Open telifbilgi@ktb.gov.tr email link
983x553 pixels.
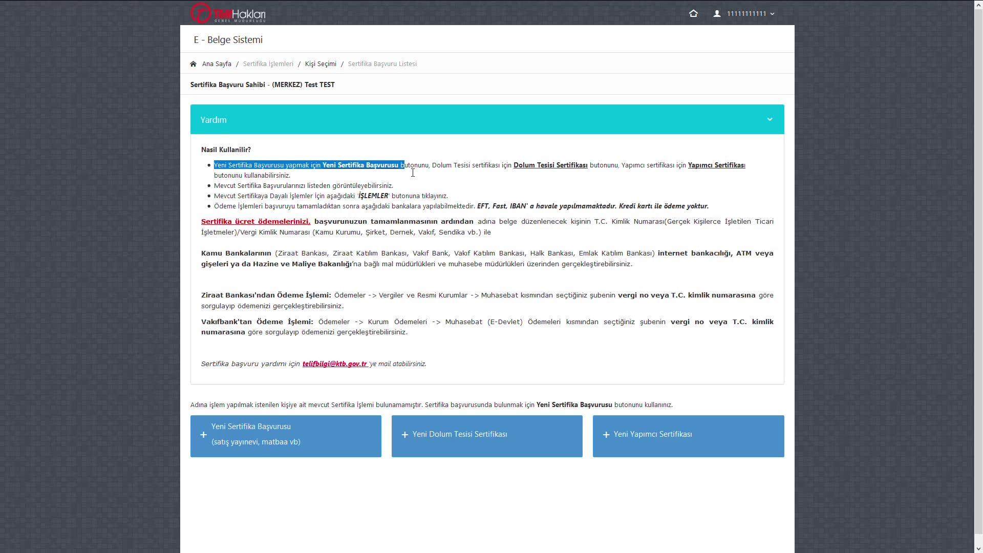pyautogui.click(x=335, y=364)
